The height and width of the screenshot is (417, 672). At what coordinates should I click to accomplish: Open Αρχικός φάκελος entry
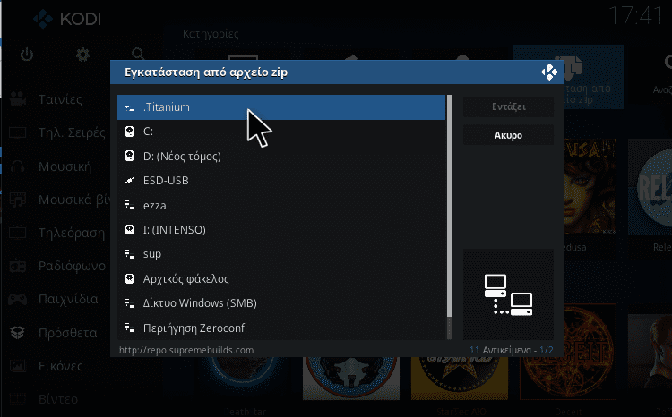(x=281, y=278)
